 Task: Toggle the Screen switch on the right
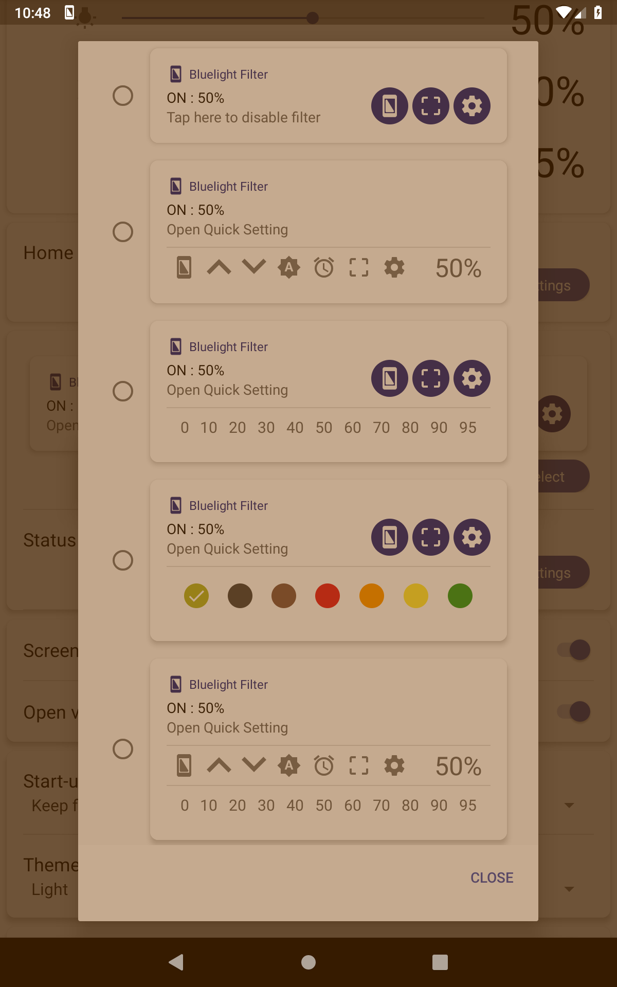coord(574,650)
